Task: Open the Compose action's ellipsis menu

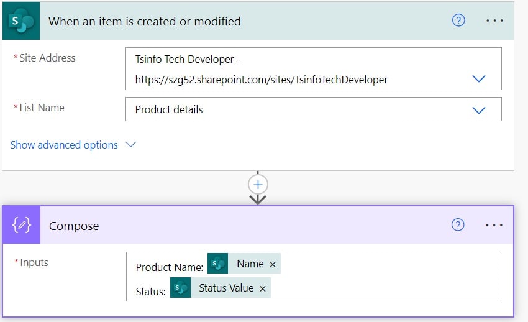Action: pos(494,225)
